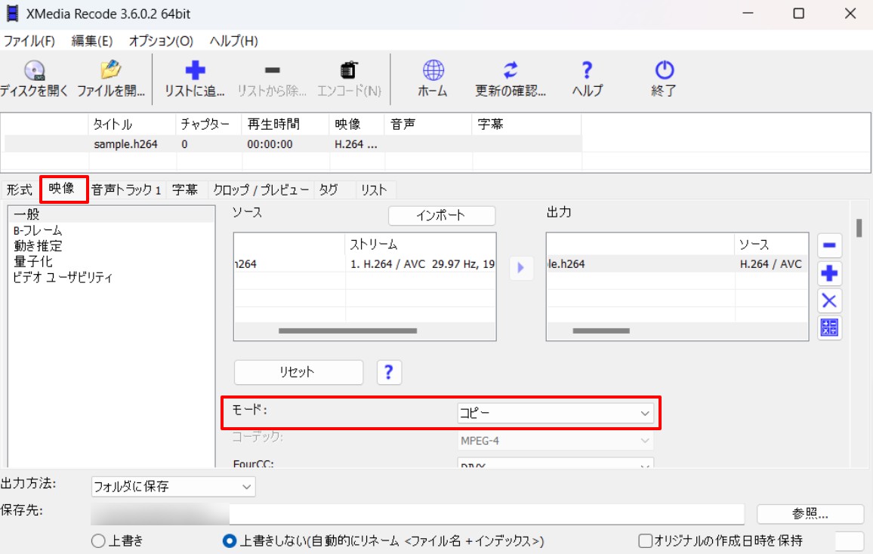Click the 00:00:00 duration cell
The height and width of the screenshot is (554, 873).
click(x=270, y=145)
